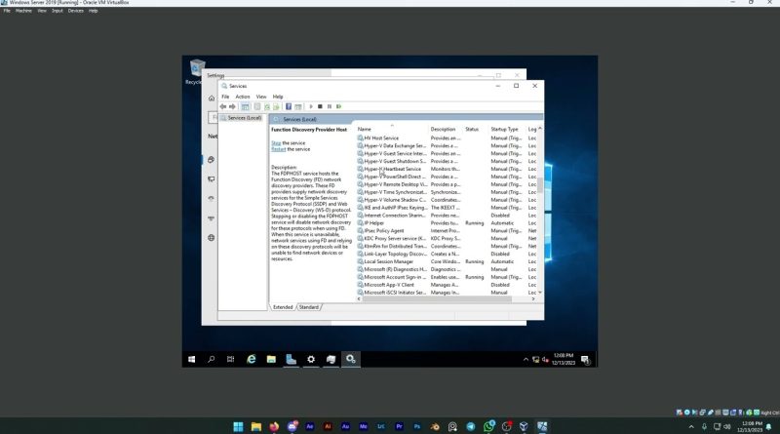Select IPsec Policy Agent row
Viewport: 780px width, 434px height.
click(447, 230)
